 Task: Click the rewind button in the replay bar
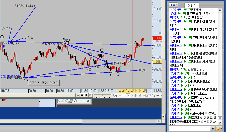tap(82, 95)
